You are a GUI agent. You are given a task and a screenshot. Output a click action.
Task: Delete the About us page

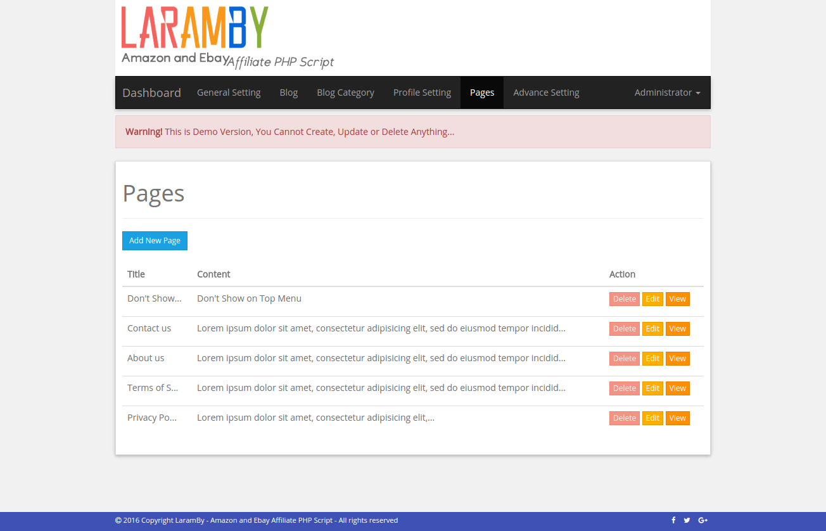pyautogui.click(x=625, y=359)
